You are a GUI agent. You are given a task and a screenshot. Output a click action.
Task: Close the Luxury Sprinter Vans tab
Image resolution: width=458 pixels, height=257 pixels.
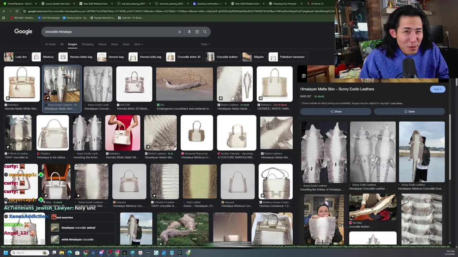[x=74, y=4]
